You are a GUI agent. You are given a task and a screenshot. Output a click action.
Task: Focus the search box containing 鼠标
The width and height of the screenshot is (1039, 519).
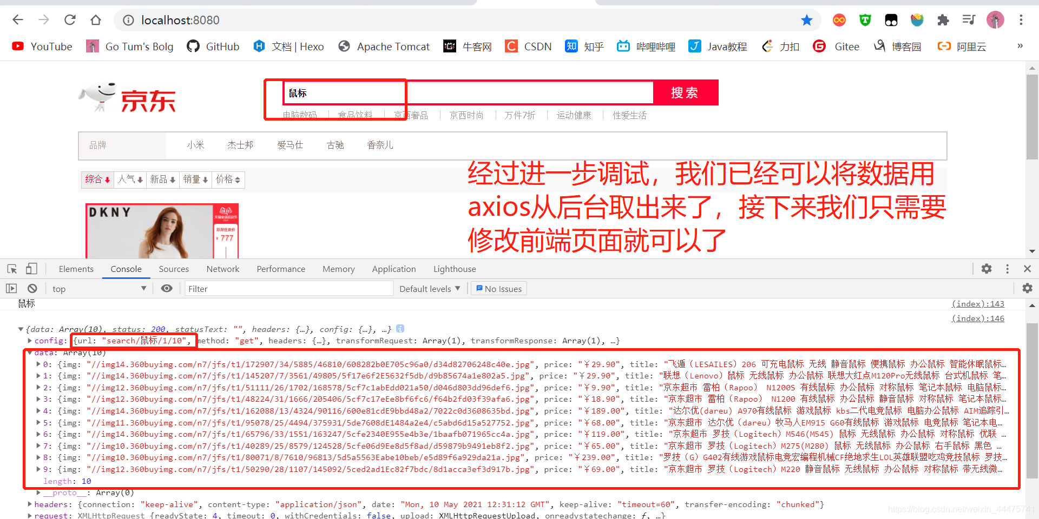point(468,92)
